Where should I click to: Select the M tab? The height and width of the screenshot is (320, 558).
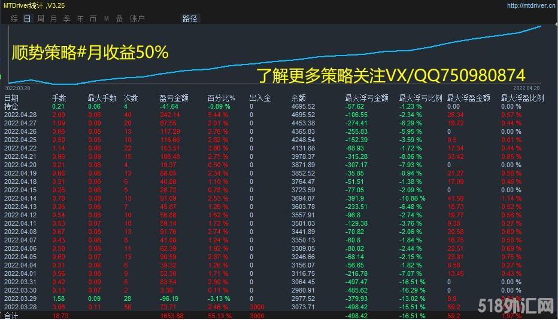(x=107, y=19)
